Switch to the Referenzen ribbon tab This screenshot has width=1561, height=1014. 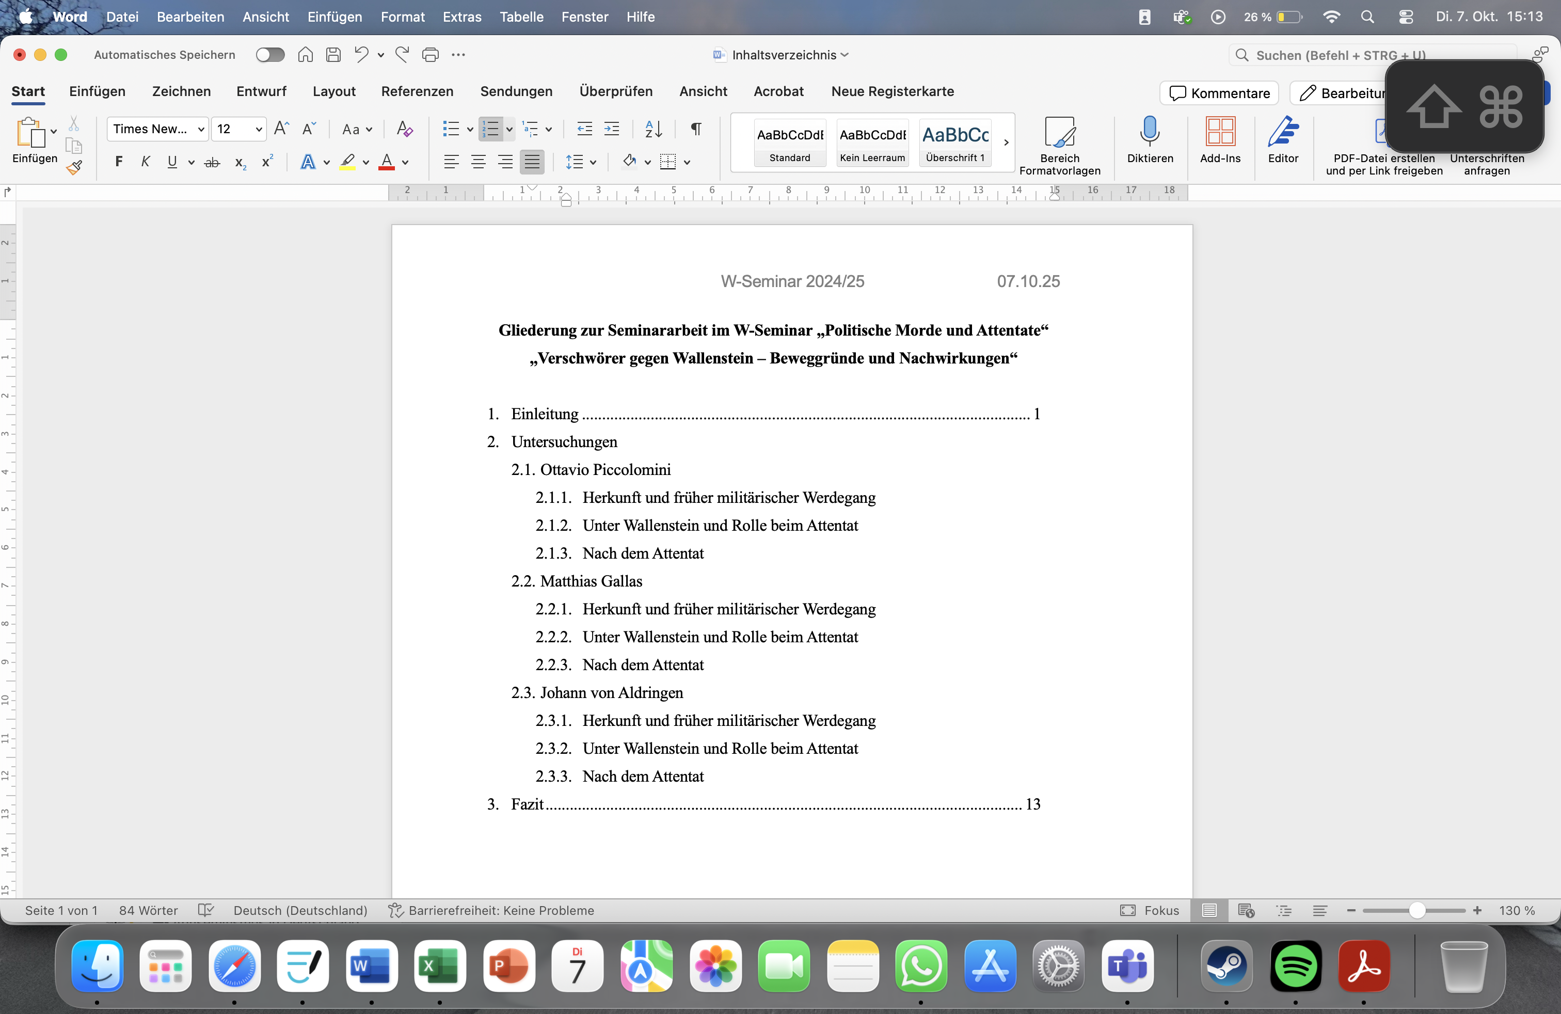click(x=417, y=92)
